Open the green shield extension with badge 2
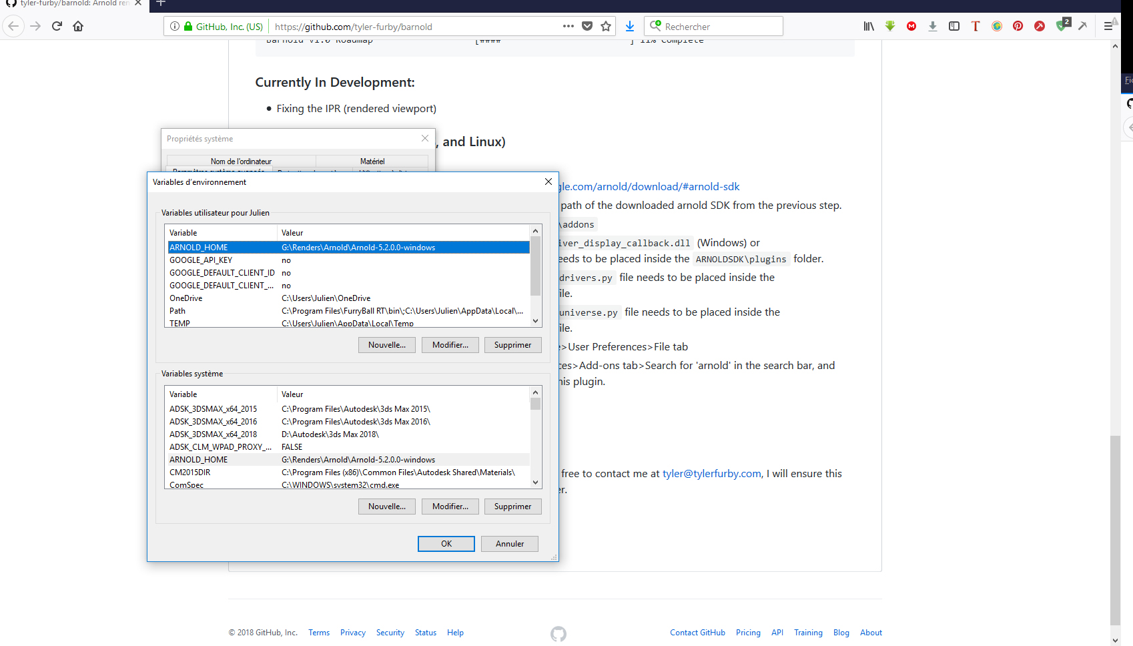 [x=1062, y=25]
